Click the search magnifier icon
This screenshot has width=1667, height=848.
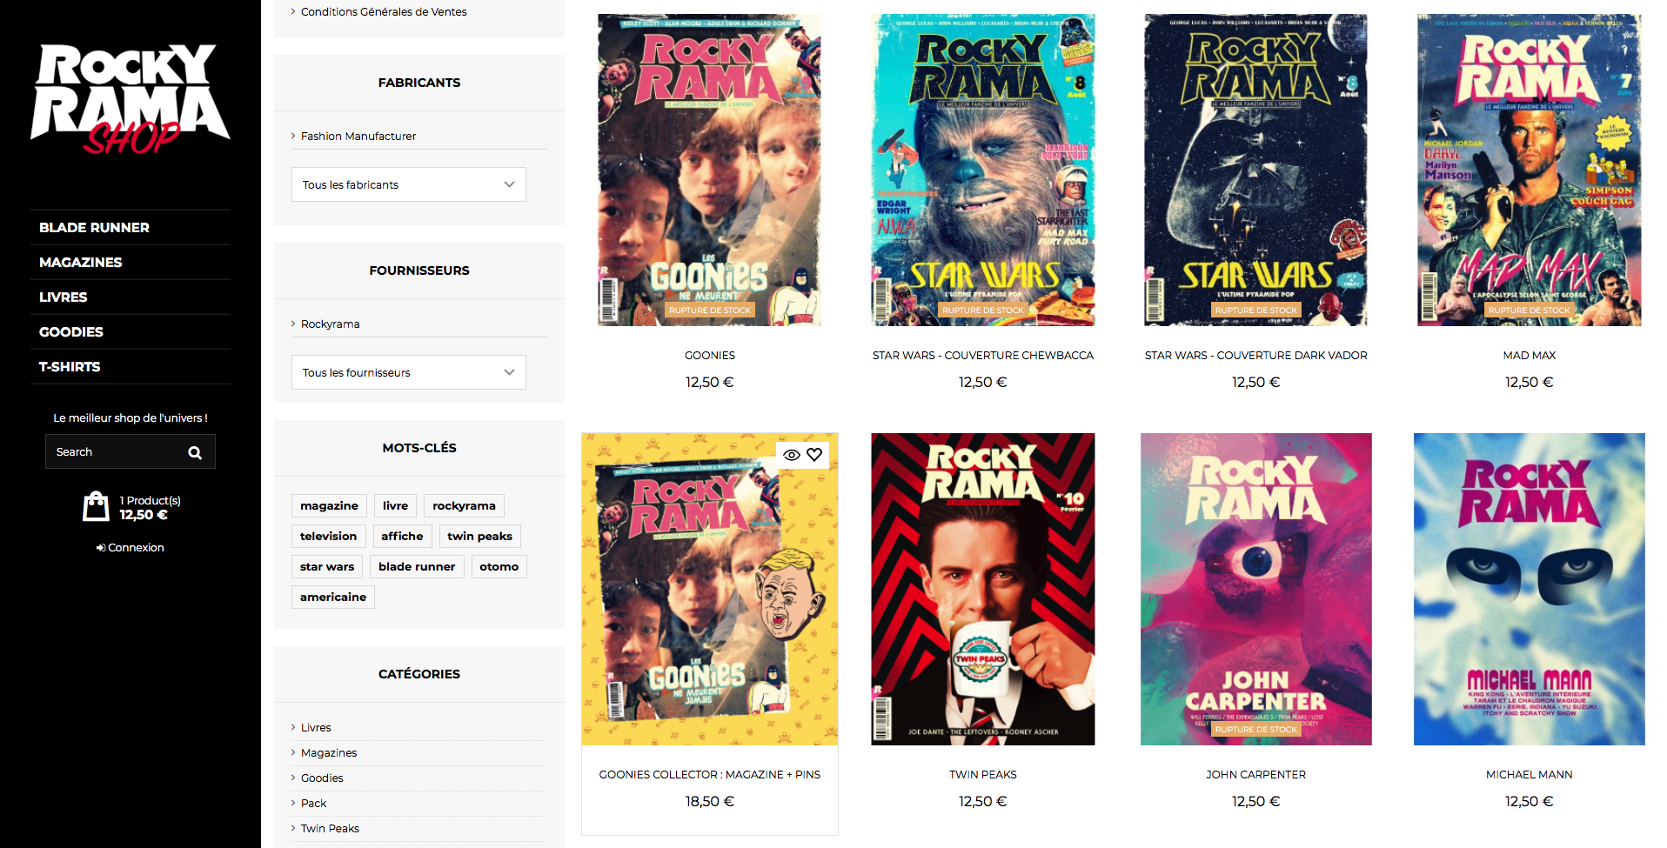[x=195, y=452]
